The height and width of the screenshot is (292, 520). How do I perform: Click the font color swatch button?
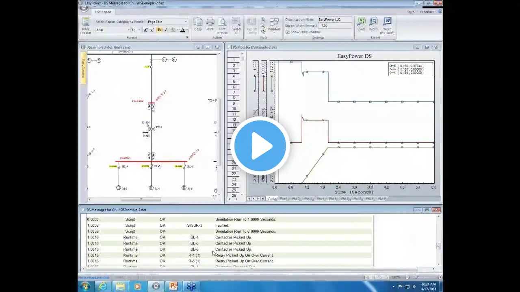[182, 30]
